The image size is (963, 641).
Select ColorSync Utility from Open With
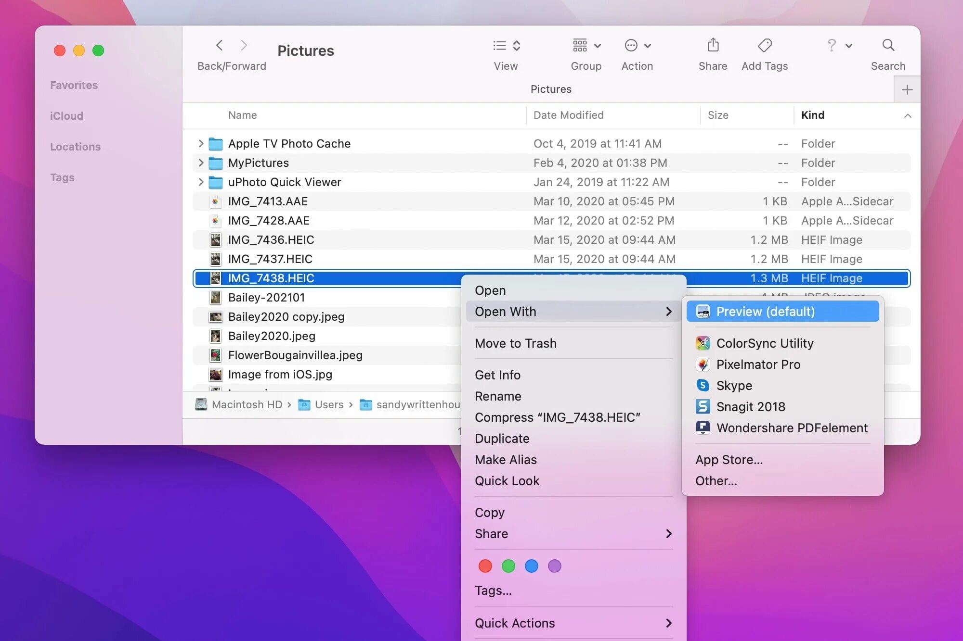coord(765,343)
